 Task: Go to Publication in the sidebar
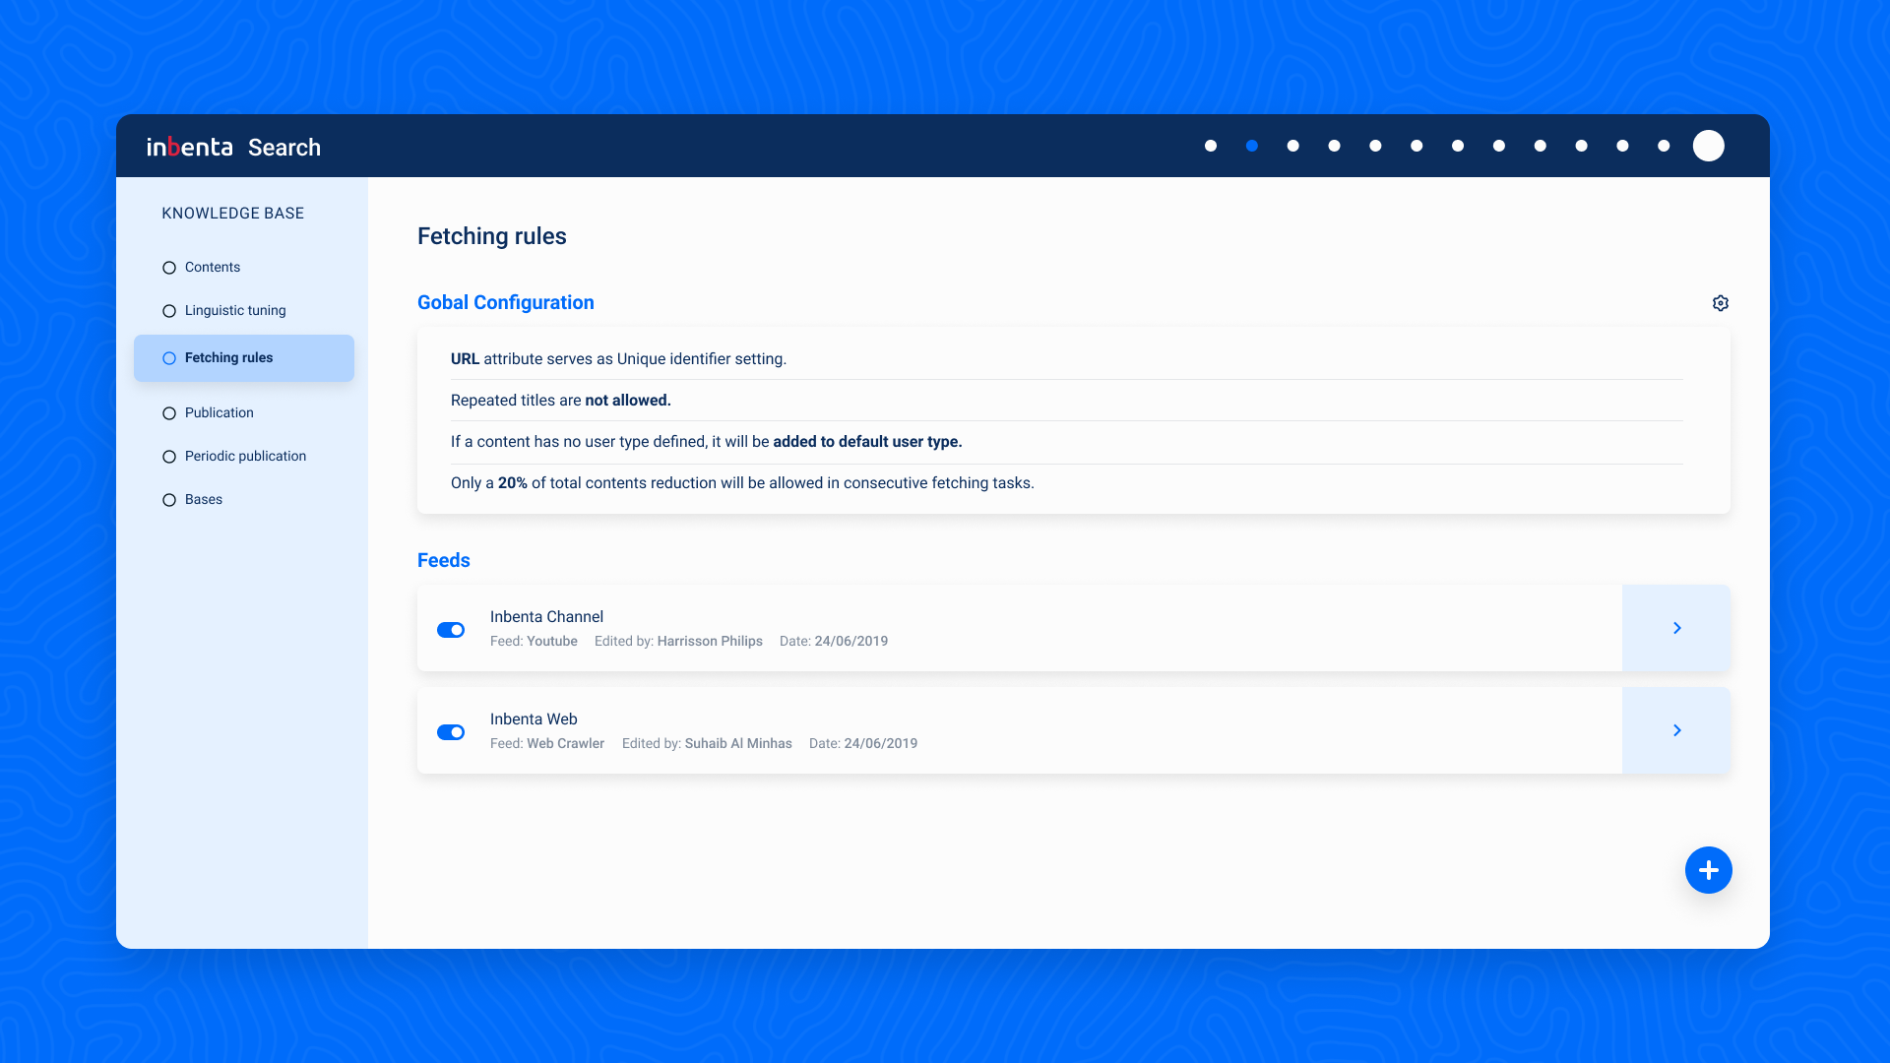219,413
